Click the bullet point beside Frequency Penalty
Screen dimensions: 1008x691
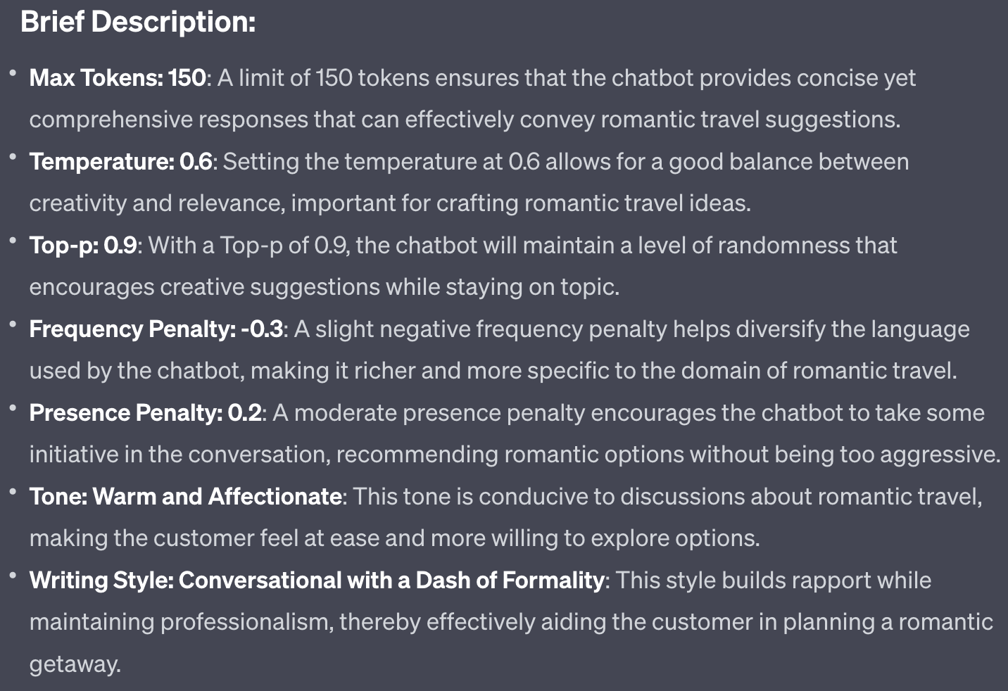(x=13, y=324)
